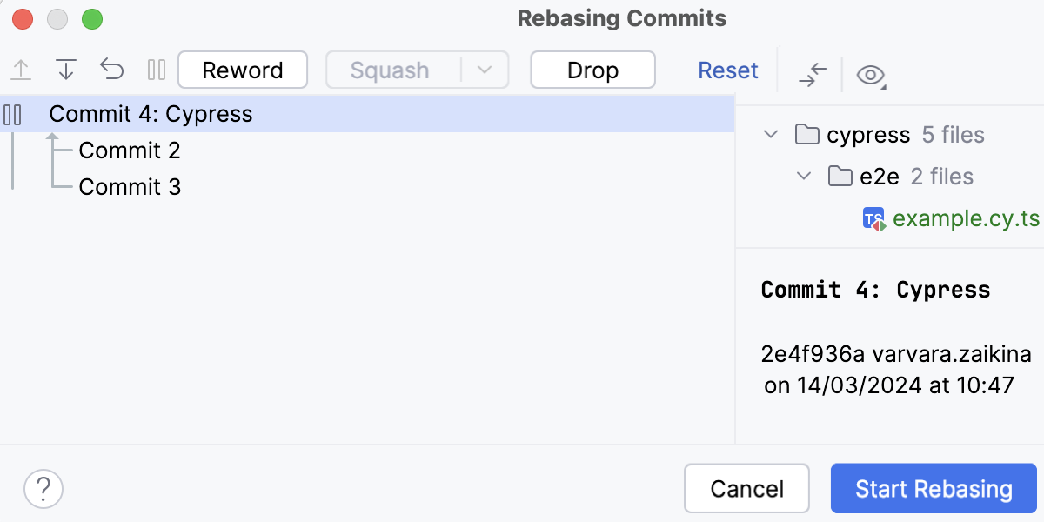Open help with the question mark icon
This screenshot has width=1044, height=522.
click(43, 488)
